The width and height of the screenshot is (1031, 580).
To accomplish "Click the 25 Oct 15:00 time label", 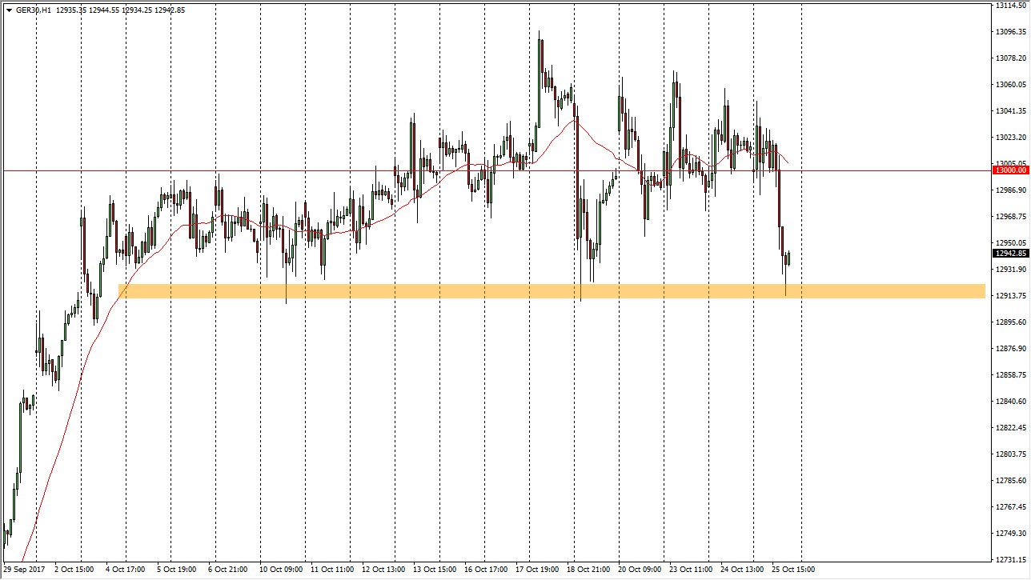I will coord(792,570).
